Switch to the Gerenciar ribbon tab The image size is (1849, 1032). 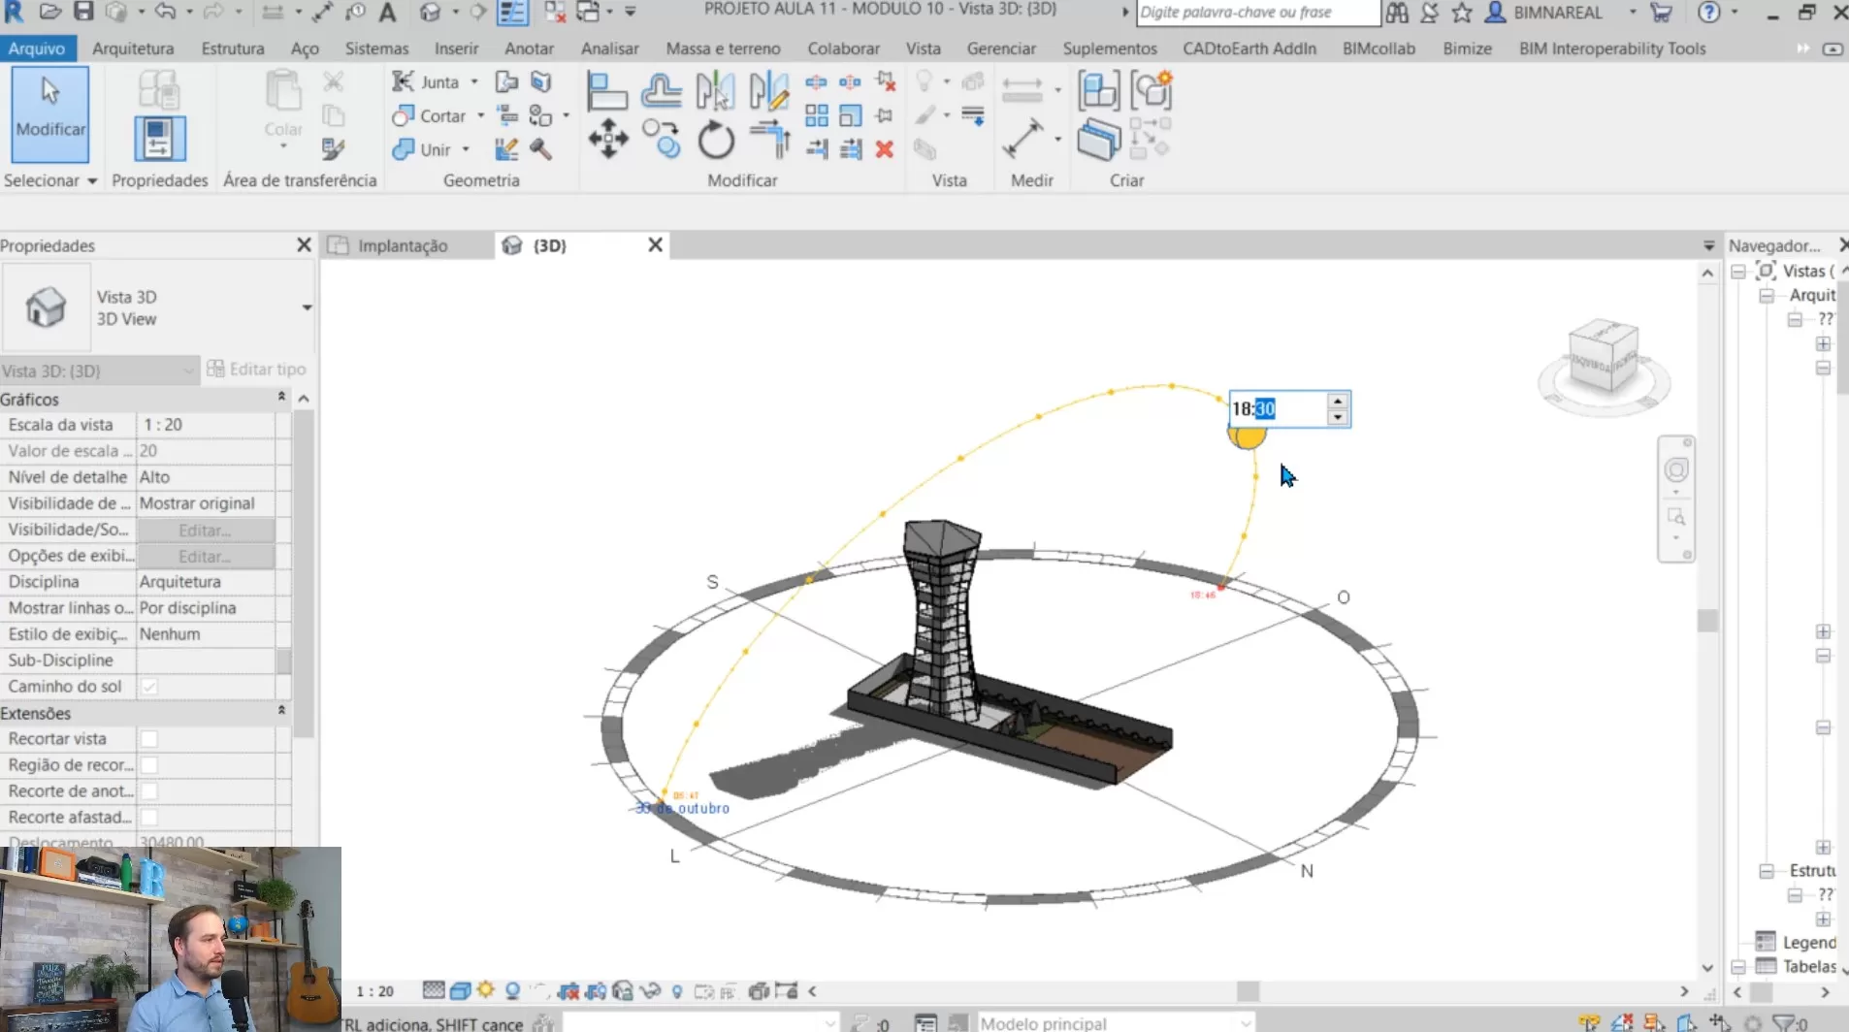click(x=1001, y=48)
